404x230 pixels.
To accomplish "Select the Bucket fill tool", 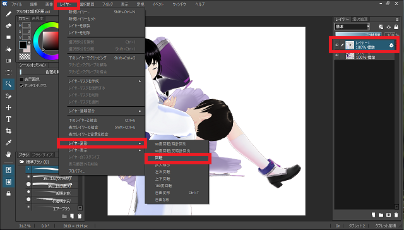I will point(8,49).
